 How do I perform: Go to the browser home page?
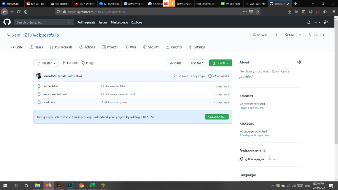point(25,12)
